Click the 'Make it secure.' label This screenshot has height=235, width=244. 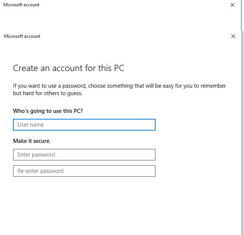(32, 141)
